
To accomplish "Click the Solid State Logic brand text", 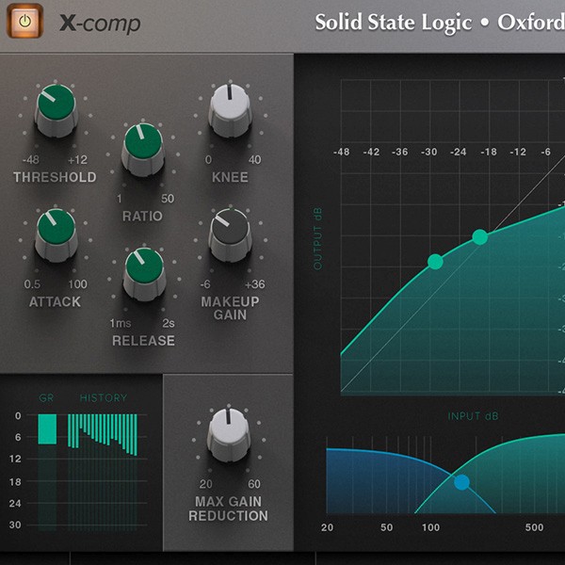I will 393,23.
